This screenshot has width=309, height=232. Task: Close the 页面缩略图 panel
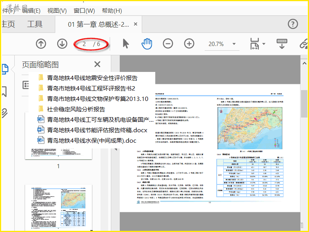[x=97, y=64]
